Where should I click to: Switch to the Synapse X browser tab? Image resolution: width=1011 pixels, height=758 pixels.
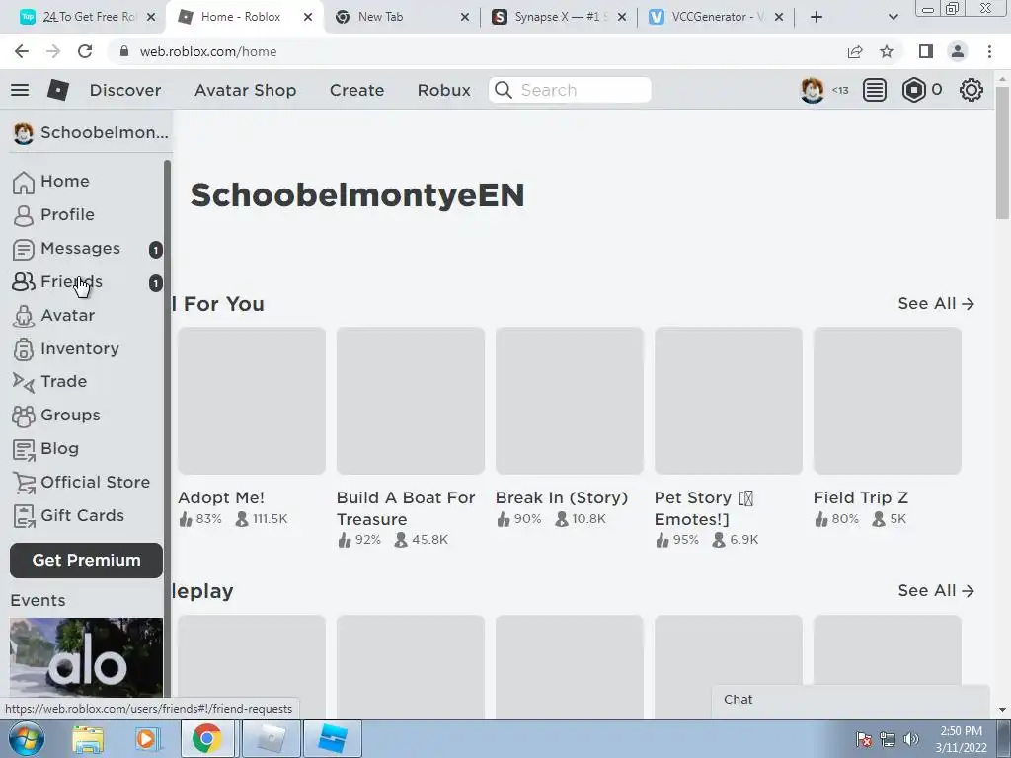[559, 17]
